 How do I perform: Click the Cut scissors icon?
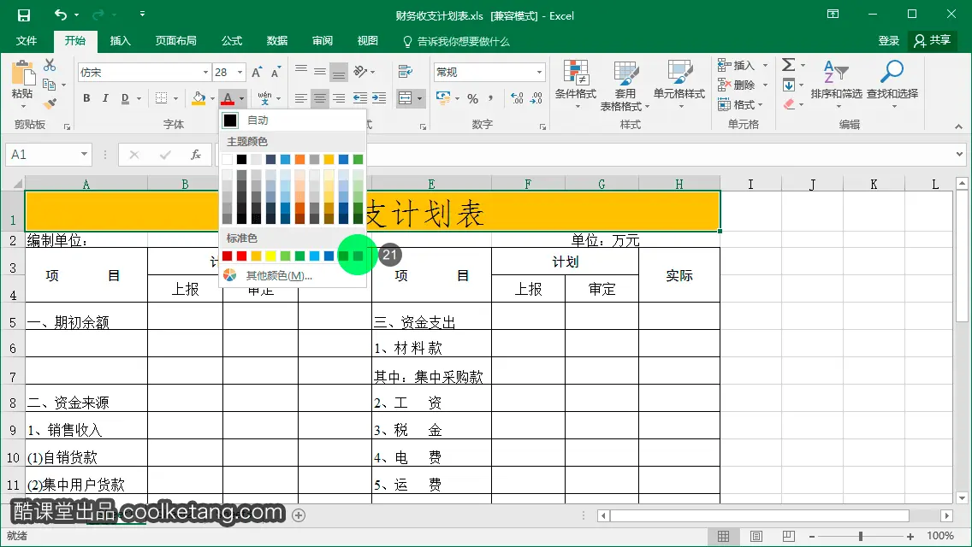click(x=50, y=65)
